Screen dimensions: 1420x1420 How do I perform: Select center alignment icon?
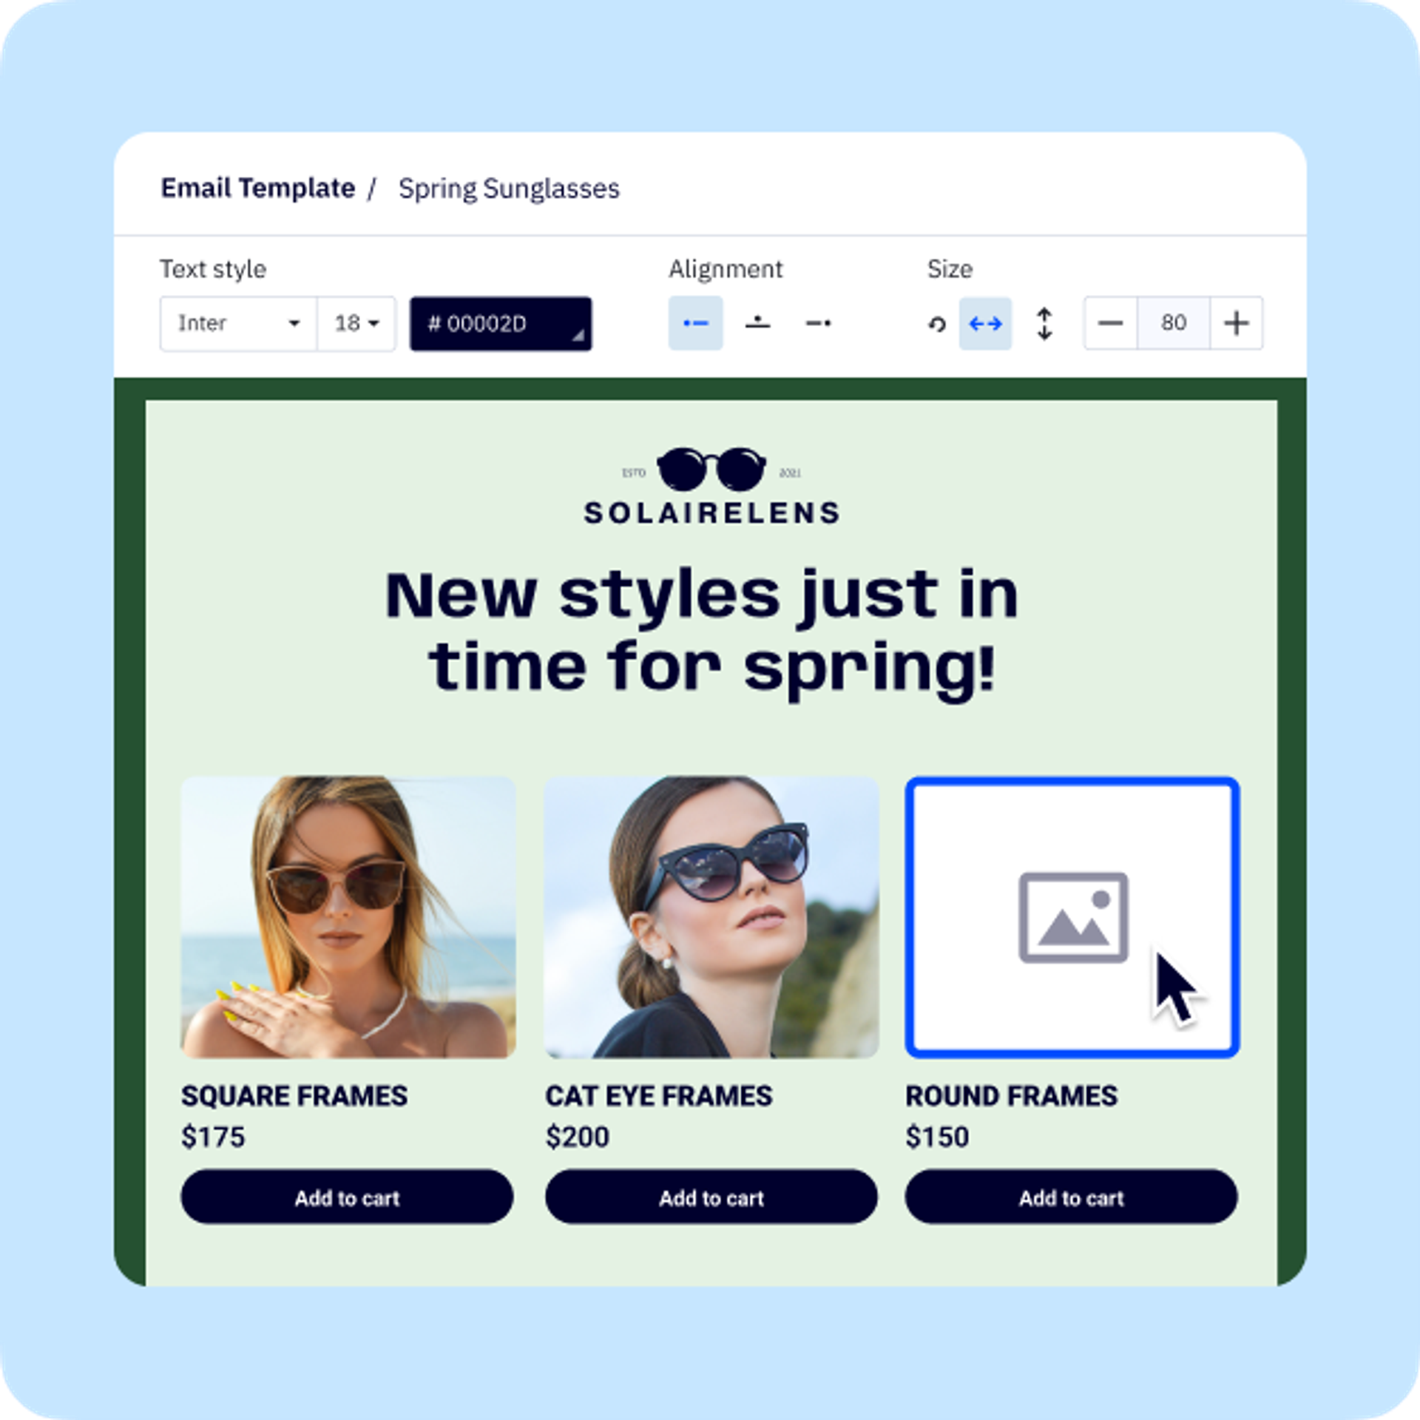757,323
